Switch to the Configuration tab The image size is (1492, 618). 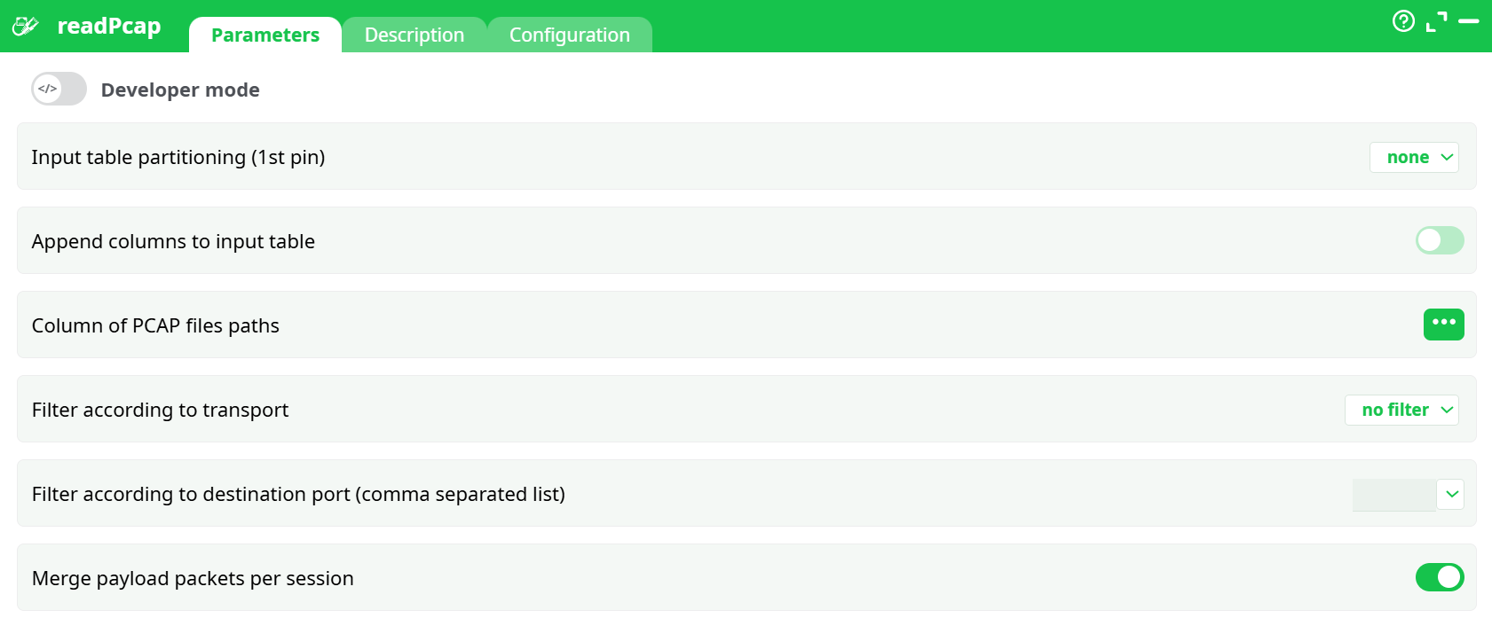[x=570, y=35]
